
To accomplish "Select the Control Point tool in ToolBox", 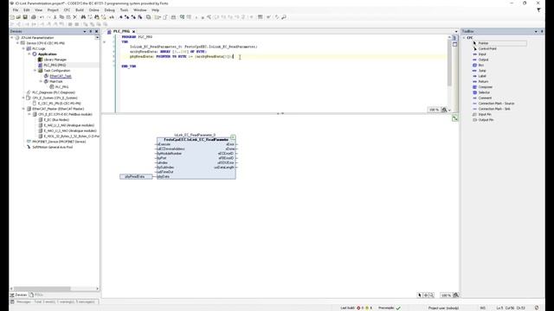I will pos(486,48).
